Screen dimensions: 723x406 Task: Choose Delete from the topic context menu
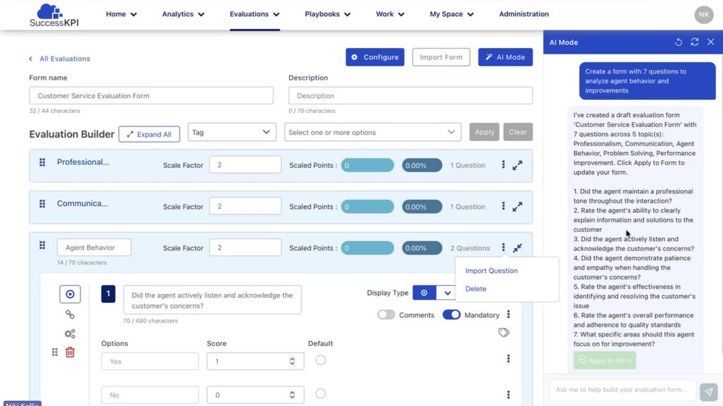tap(475, 288)
